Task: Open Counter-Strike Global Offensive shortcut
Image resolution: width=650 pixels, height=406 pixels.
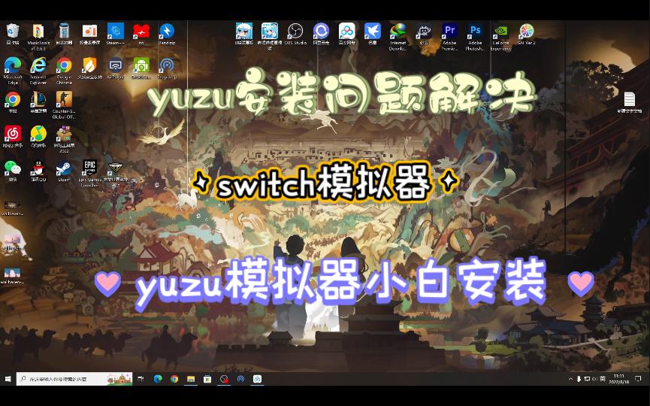Action: point(64,99)
